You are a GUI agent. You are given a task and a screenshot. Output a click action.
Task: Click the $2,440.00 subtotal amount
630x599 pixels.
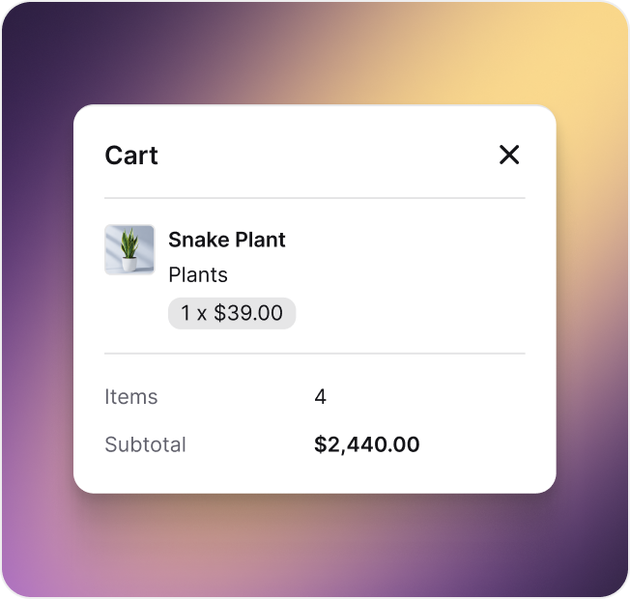367,445
